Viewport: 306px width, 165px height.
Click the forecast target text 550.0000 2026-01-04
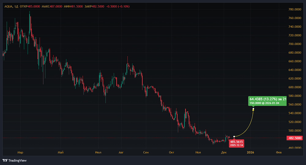[264, 103]
